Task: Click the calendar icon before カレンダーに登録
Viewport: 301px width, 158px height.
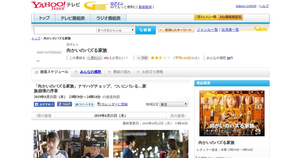Action: 99,104
